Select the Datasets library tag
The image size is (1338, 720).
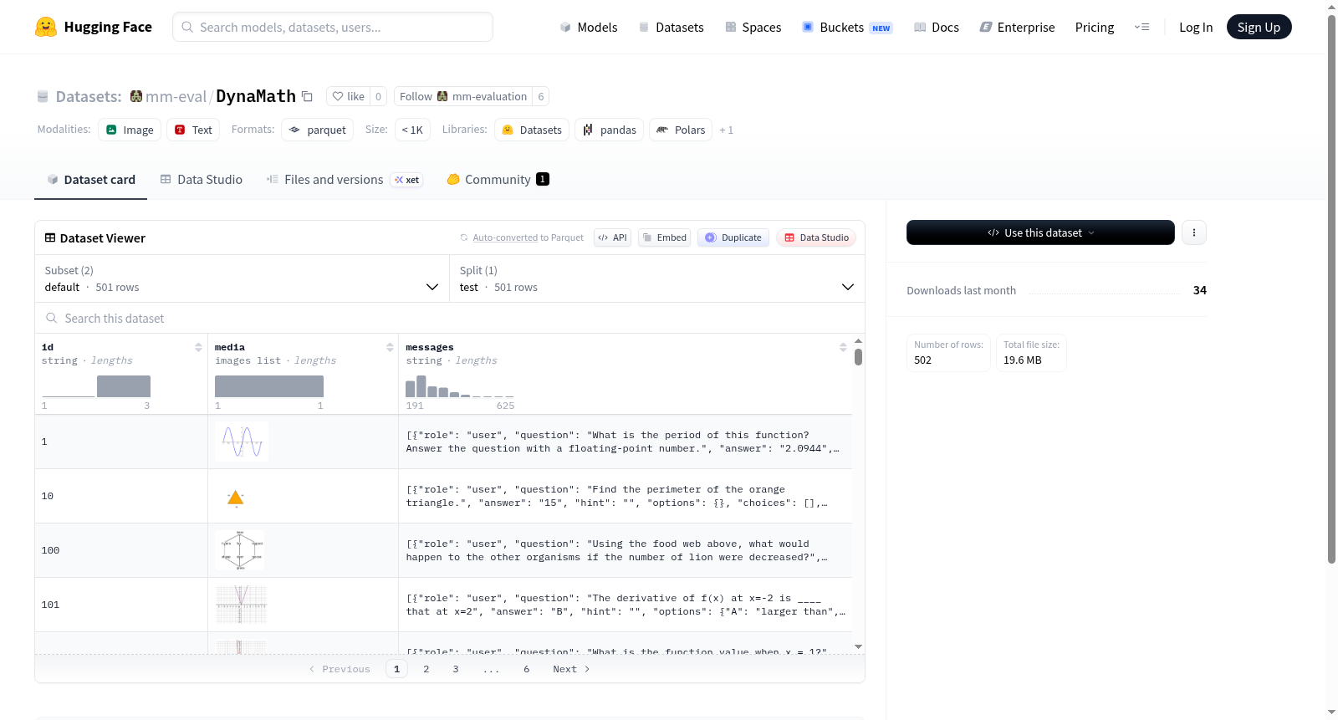pos(532,130)
